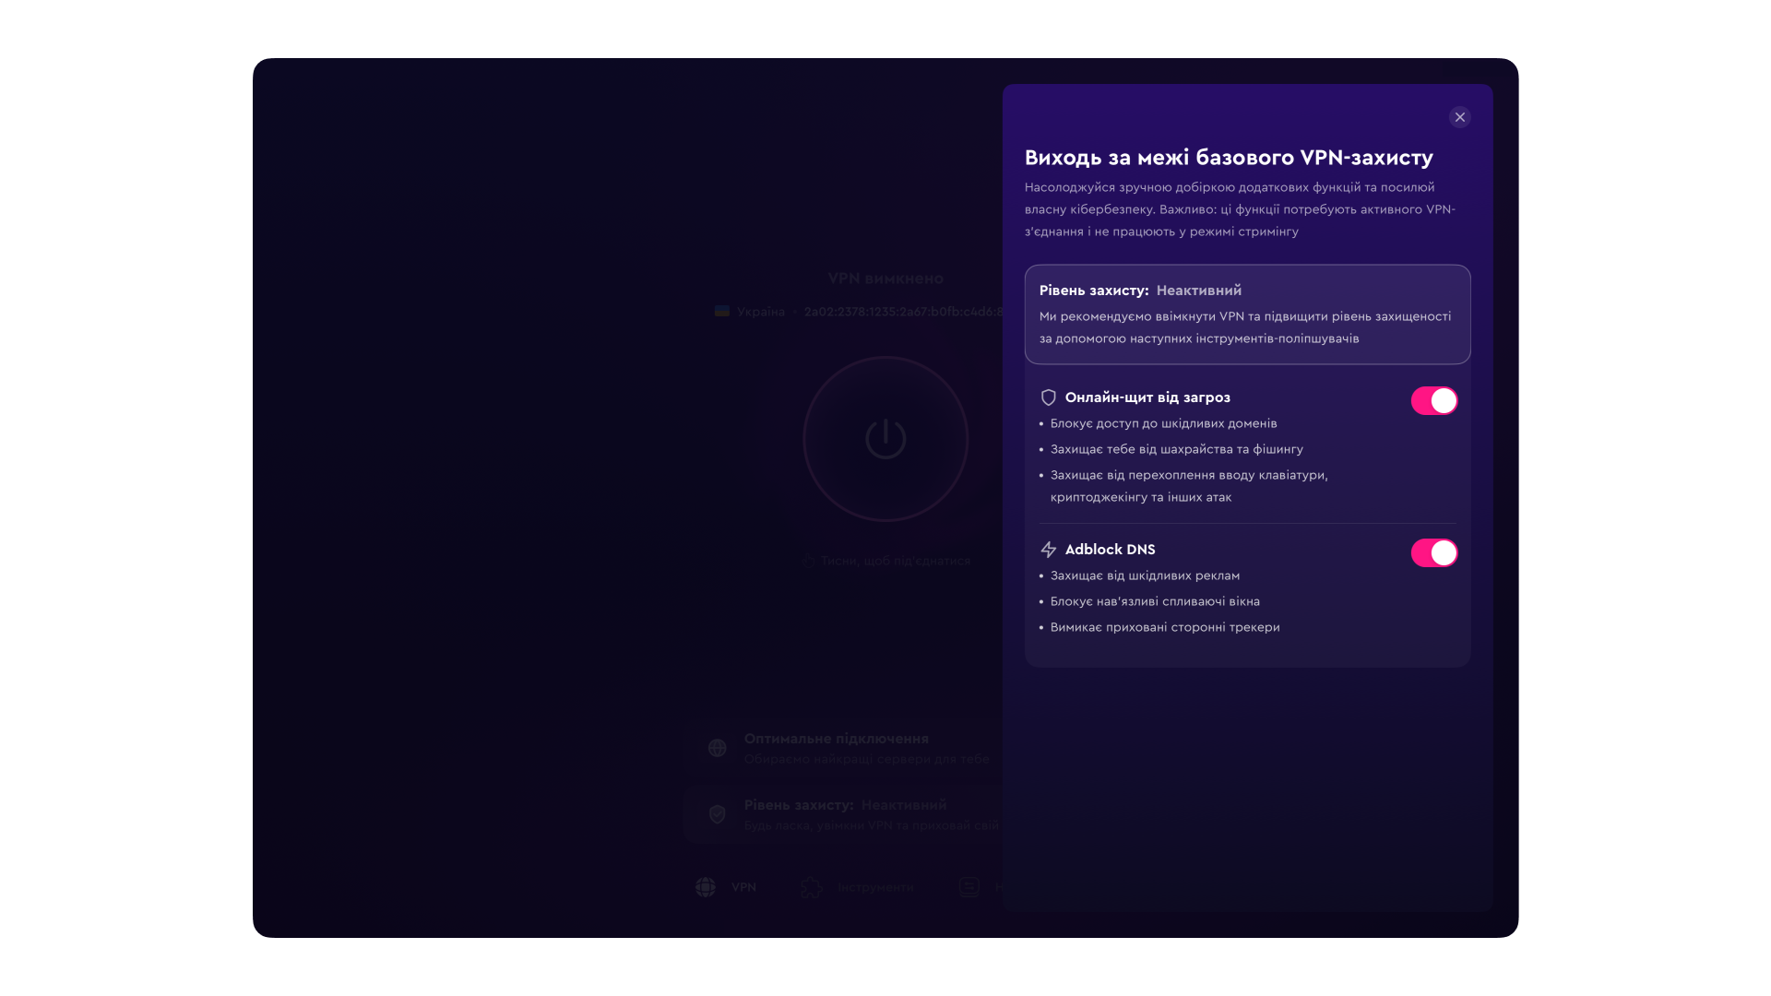Click the puzzle icon for Інструменти

(x=812, y=887)
